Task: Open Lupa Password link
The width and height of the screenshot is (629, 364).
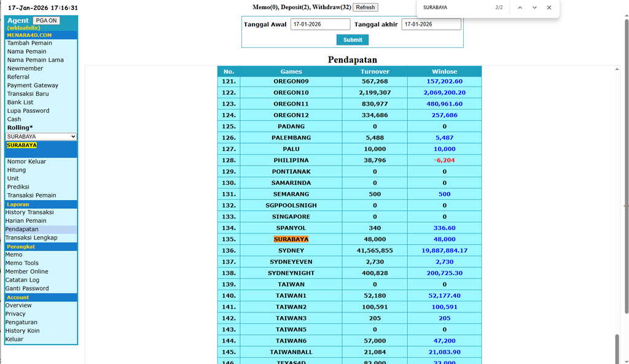Action: pos(28,110)
